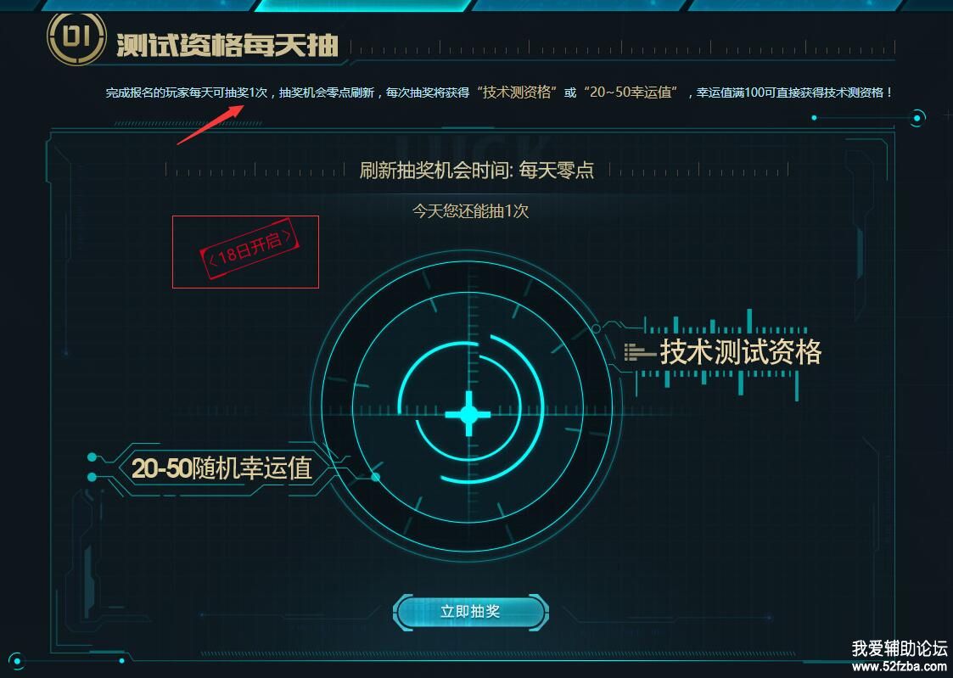Click the striped bars icon left of 技术测试资格
The width and height of the screenshot is (953, 678).
coord(639,352)
